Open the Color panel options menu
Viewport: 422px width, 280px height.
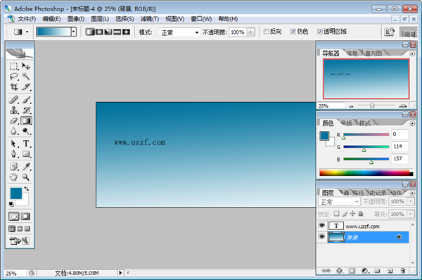point(412,123)
